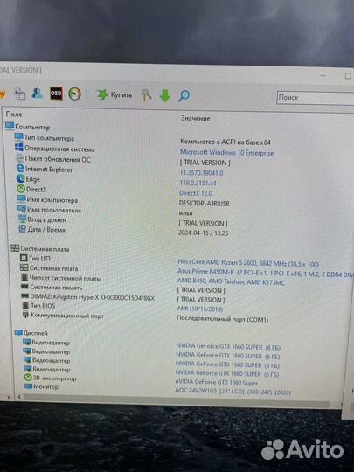
Task: Open the 119.0.2151.44 Edge version link
Action: click(198, 183)
